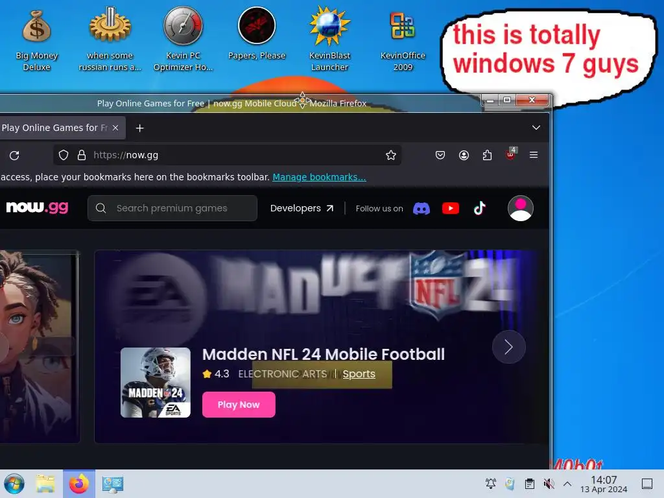Click show desktop button in taskbar
The image size is (664, 498).
[x=647, y=484]
